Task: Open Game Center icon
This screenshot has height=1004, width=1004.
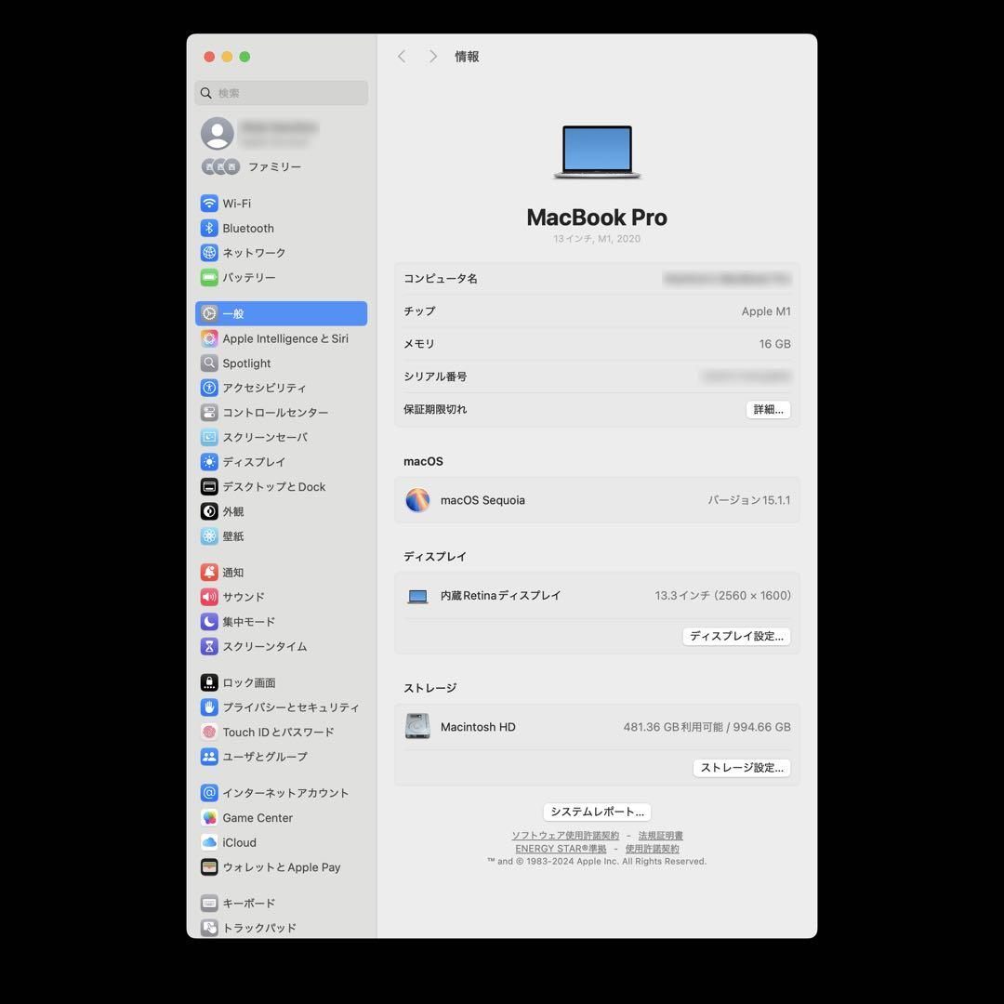Action: 209,818
